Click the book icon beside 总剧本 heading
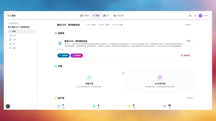Screen dimensions: 216x121 pos(56,33)
